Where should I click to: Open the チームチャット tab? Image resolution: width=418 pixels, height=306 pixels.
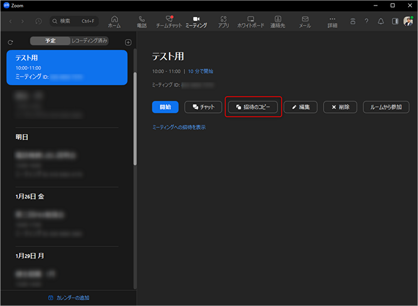pyautogui.click(x=169, y=22)
